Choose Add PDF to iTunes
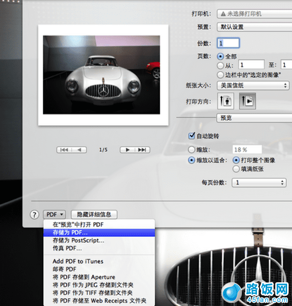 pos(99,261)
